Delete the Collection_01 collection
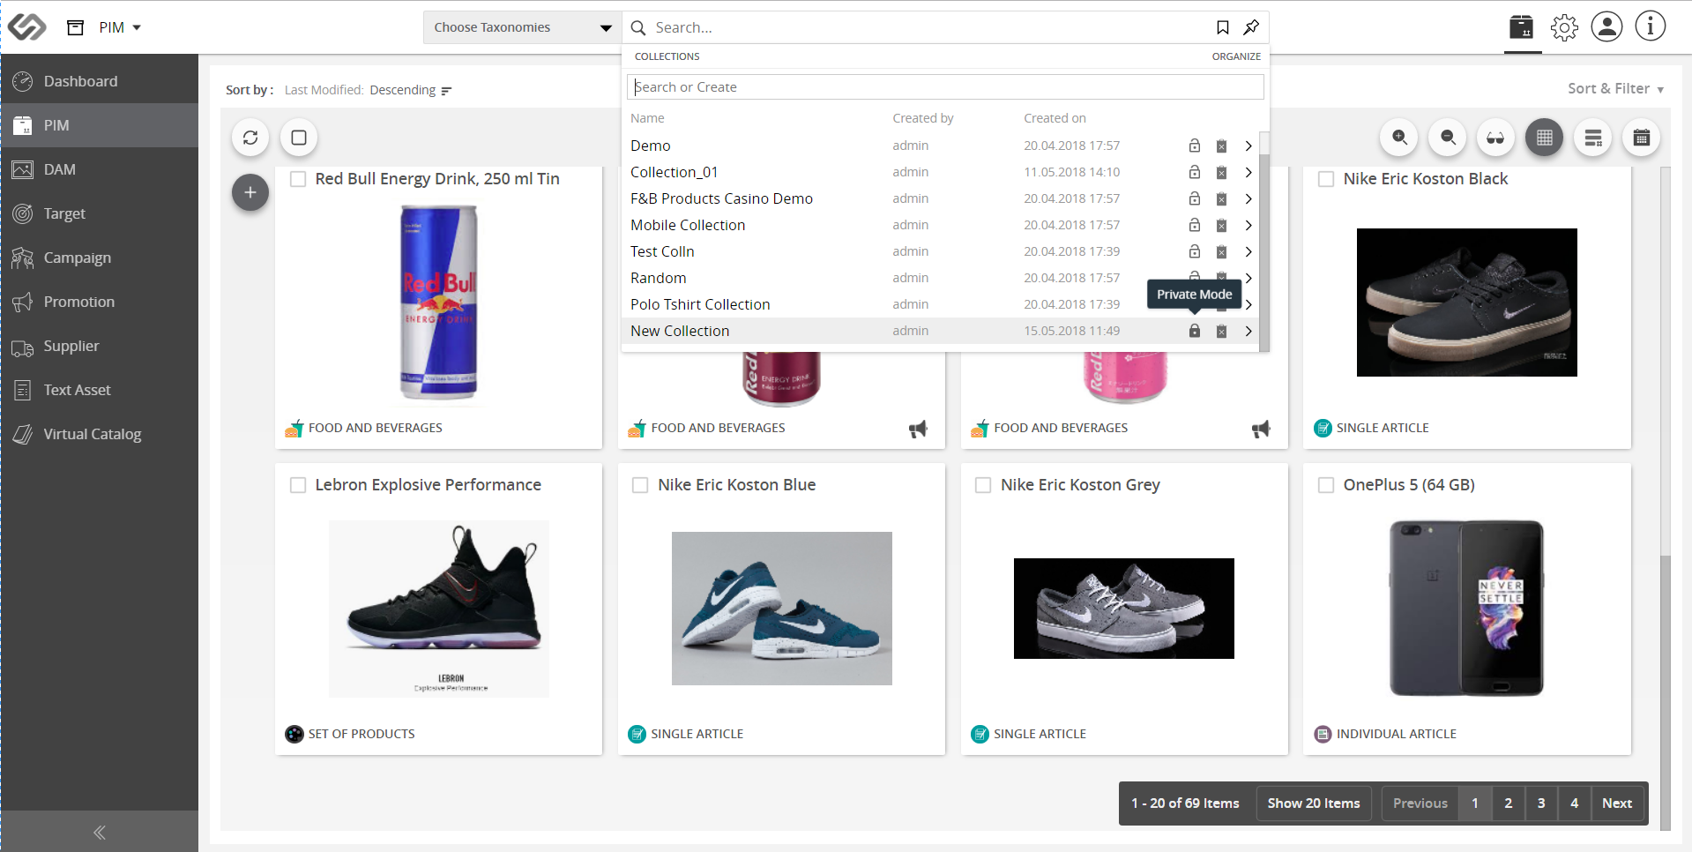 [x=1221, y=173]
